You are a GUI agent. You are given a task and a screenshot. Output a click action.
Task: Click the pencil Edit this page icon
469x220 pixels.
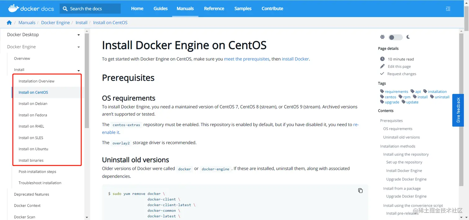coord(382,66)
